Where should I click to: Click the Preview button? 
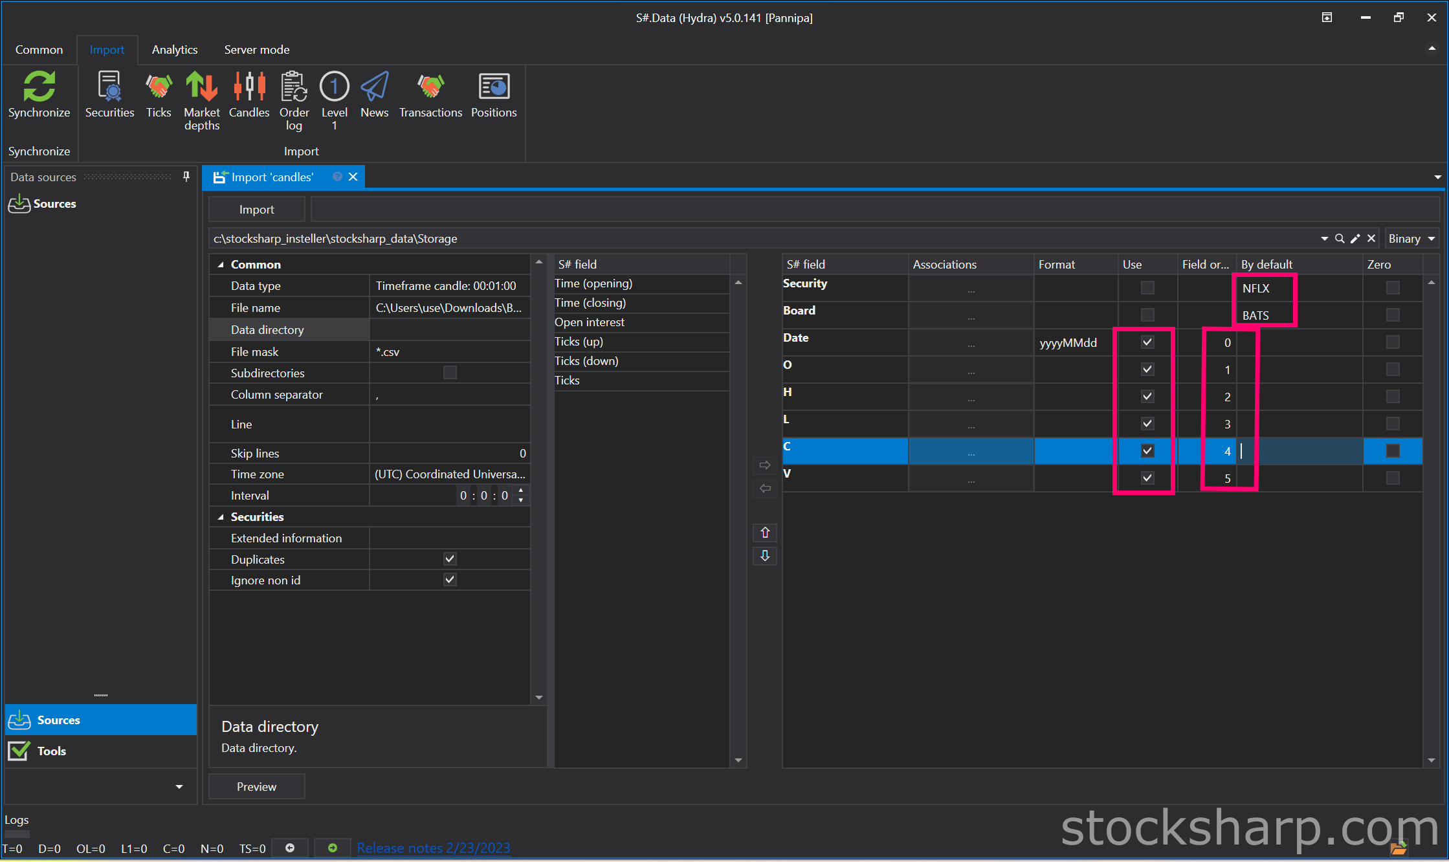coord(256,787)
